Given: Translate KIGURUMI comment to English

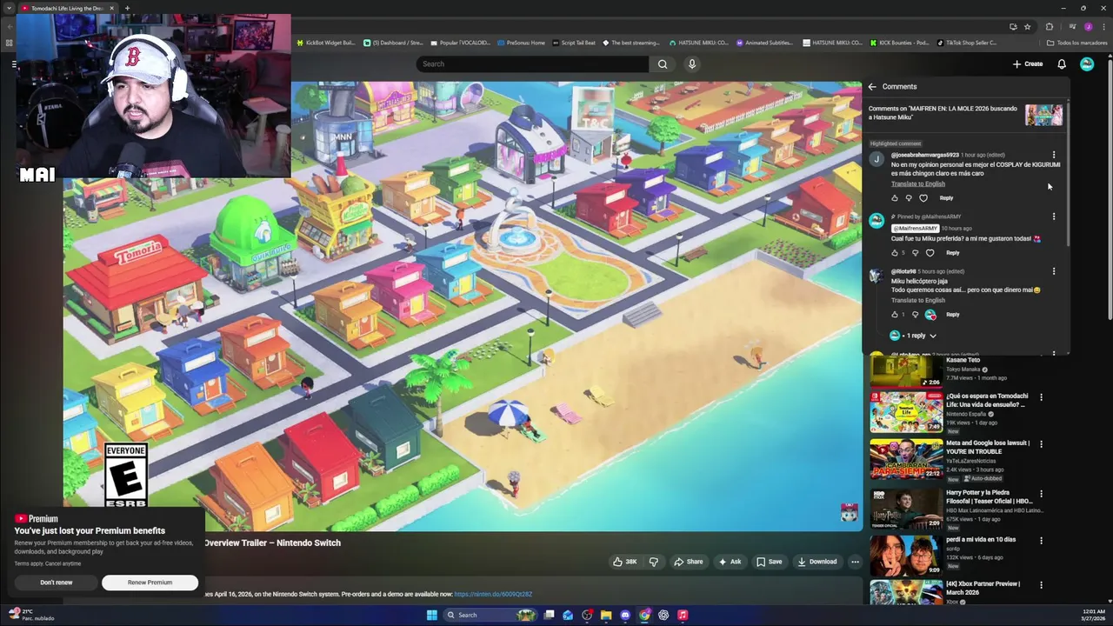Looking at the screenshot, I should 917,183.
